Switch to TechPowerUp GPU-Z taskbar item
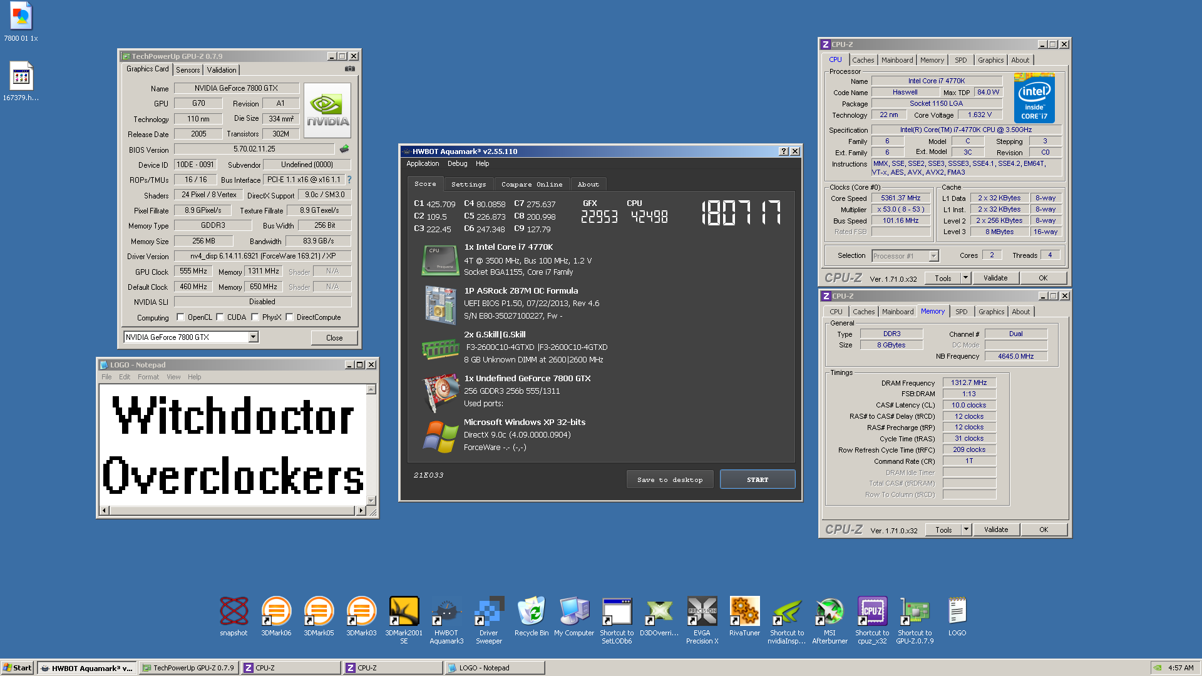The image size is (1202, 676). click(x=189, y=668)
